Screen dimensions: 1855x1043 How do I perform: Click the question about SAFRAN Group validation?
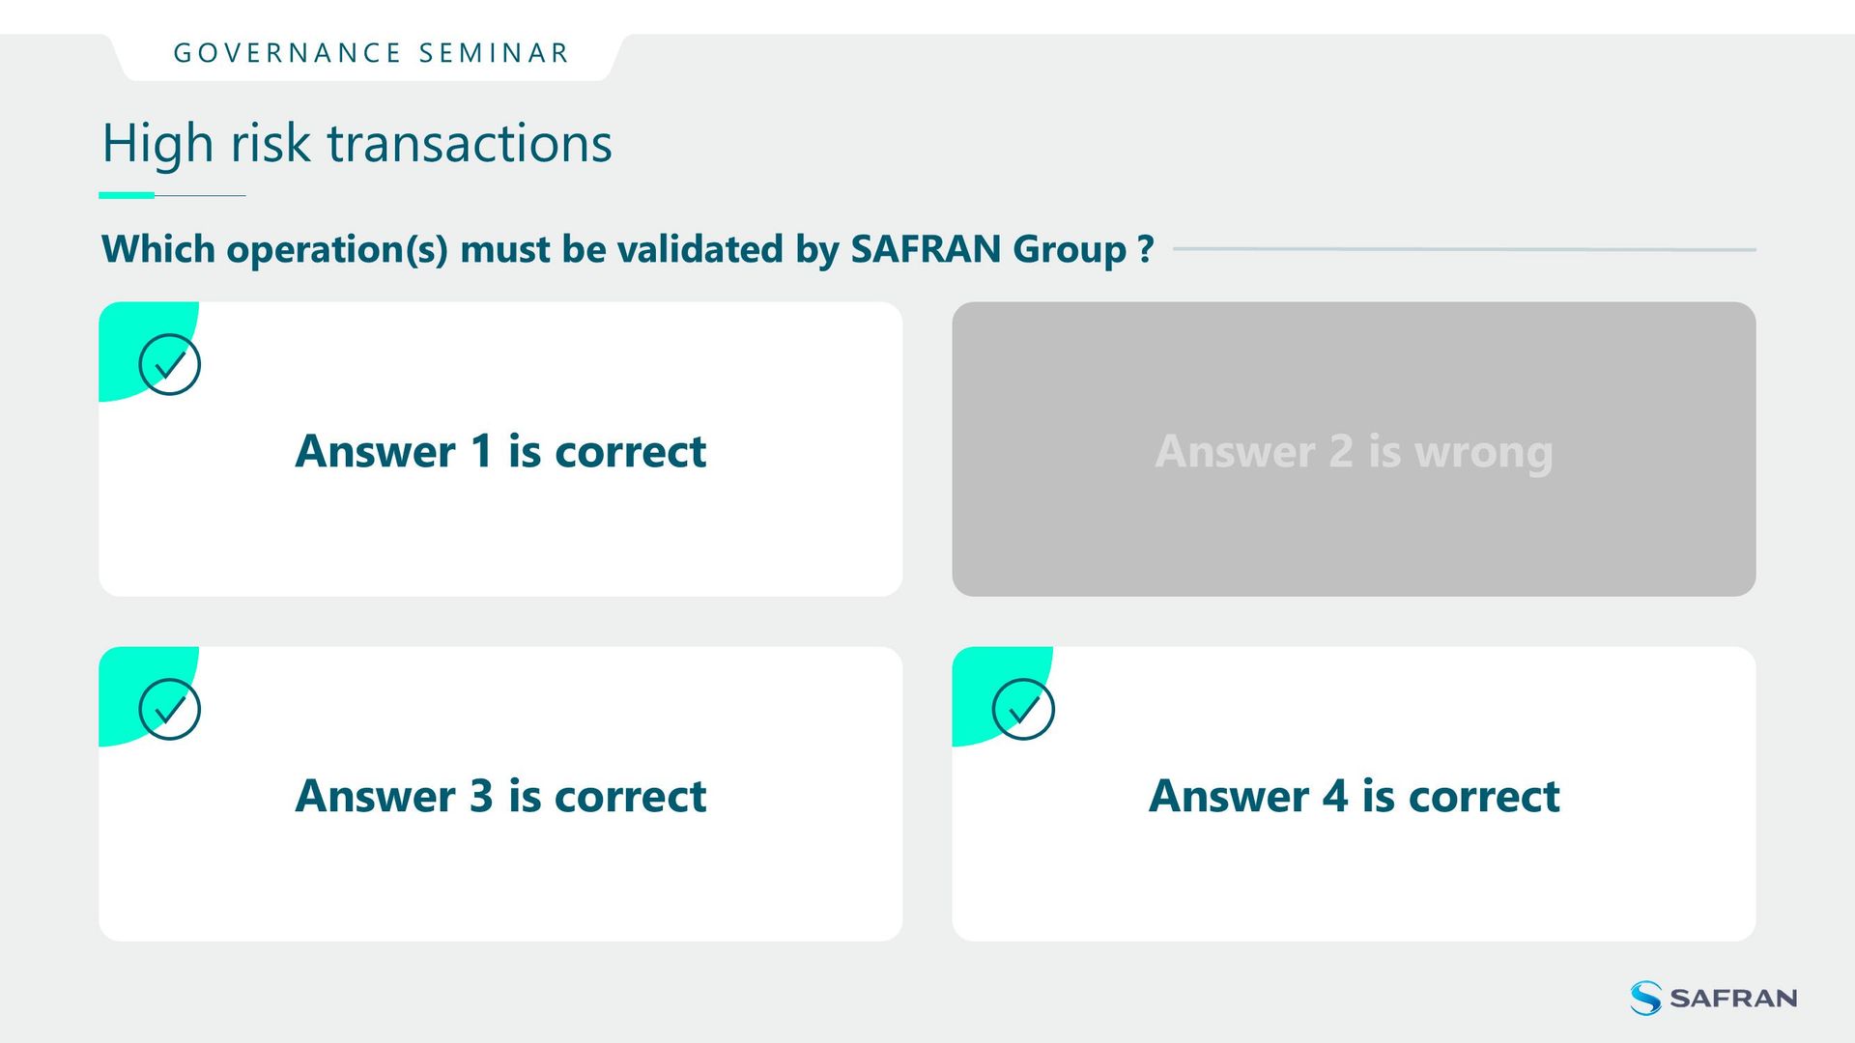pos(627,249)
